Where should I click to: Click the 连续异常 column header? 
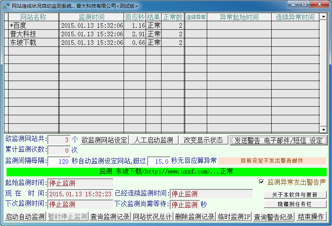pyautogui.click(x=196, y=17)
